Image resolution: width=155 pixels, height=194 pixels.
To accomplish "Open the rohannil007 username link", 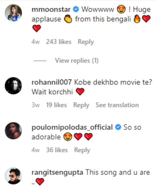I will (52, 82).
